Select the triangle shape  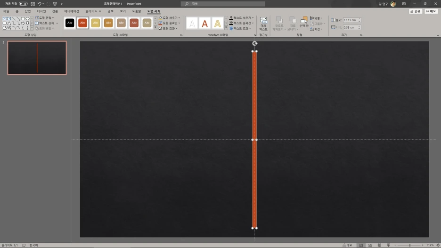click(9, 24)
